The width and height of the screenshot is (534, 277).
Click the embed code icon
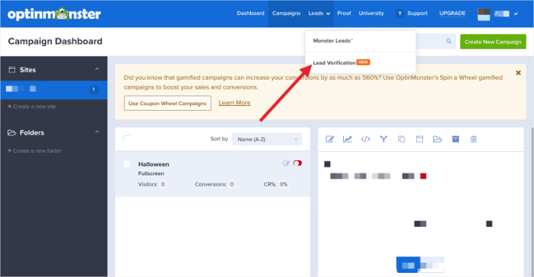(365, 140)
